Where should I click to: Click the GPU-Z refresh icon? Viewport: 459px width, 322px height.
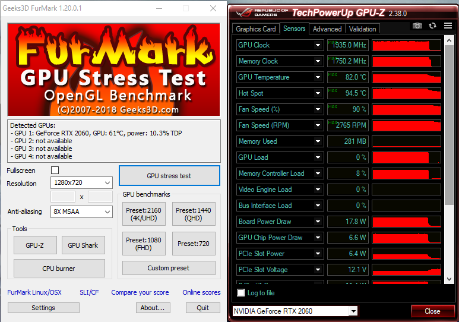pyautogui.click(x=432, y=26)
